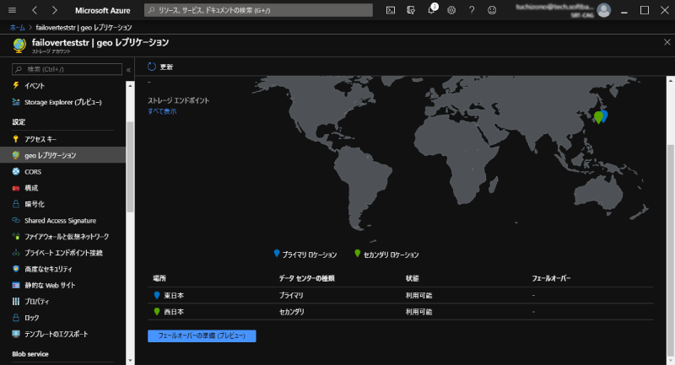Click the プライマリ data center cell

pyautogui.click(x=291, y=295)
